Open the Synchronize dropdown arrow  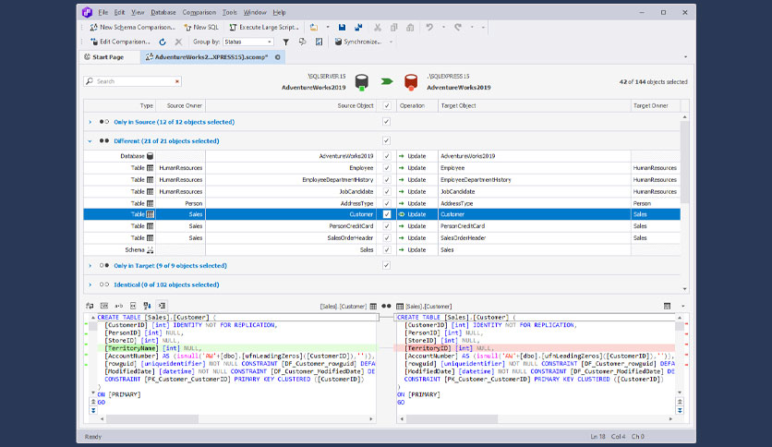[392, 42]
